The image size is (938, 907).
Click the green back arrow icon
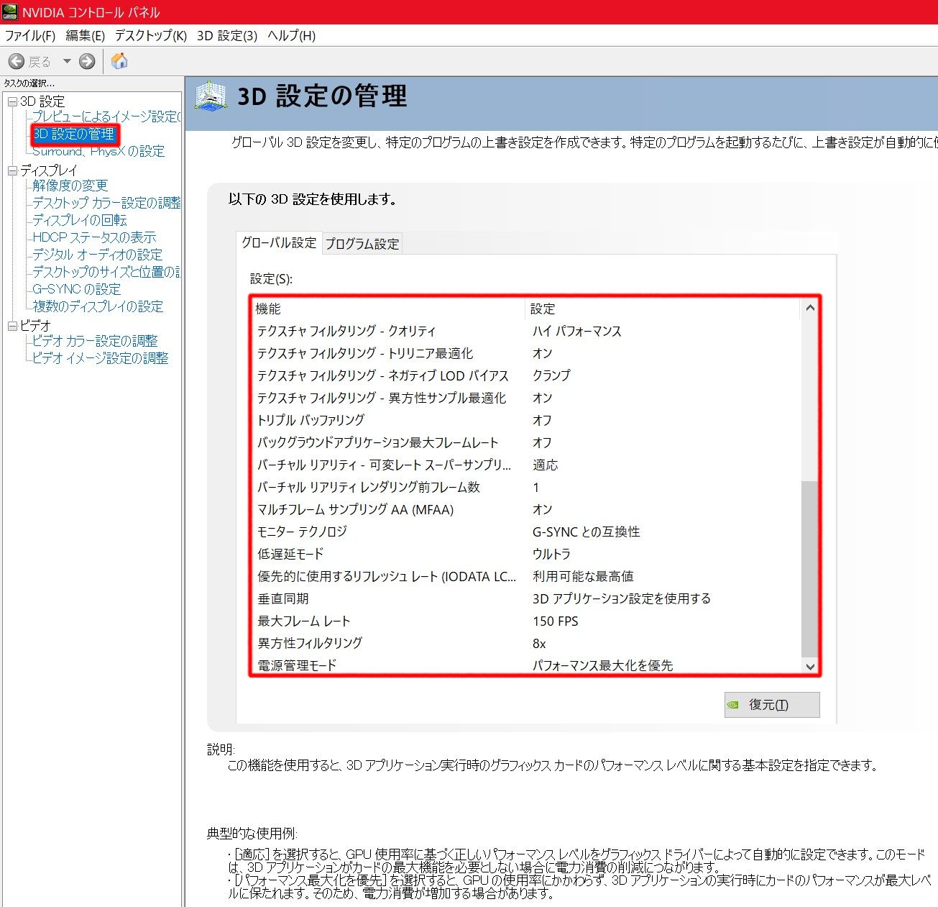[x=17, y=62]
